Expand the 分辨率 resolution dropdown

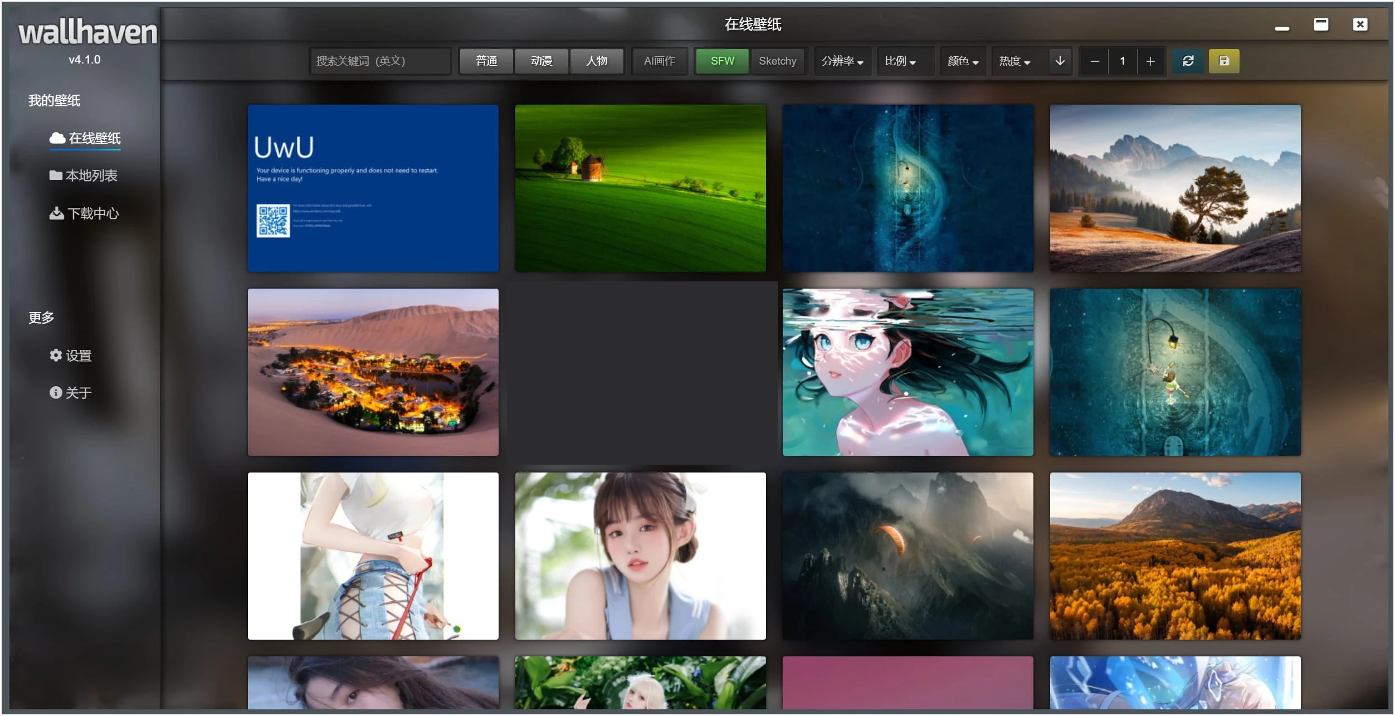pos(842,61)
